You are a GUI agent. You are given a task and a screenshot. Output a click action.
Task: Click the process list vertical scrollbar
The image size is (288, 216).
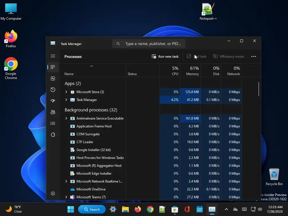pyautogui.click(x=259, y=89)
